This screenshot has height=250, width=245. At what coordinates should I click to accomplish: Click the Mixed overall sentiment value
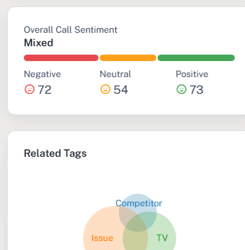39,42
